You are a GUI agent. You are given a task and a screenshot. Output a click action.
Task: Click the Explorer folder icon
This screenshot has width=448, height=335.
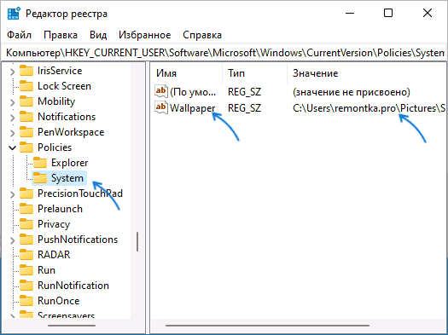(40, 163)
